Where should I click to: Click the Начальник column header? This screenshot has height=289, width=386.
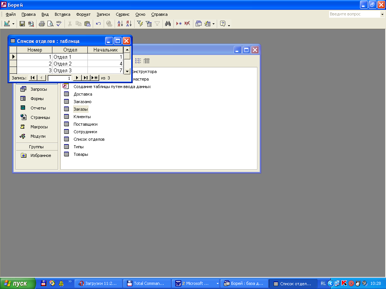point(106,50)
